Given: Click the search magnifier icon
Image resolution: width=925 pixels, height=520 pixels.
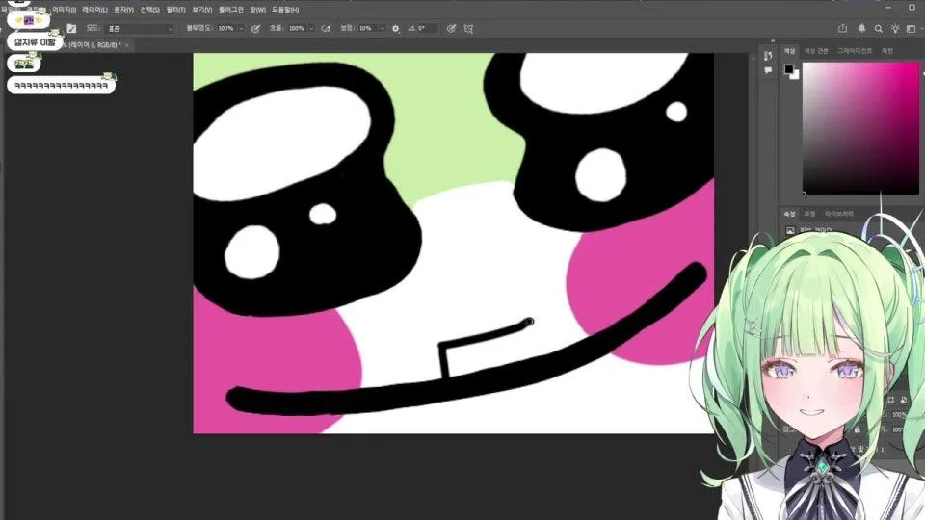Looking at the screenshot, I should (x=879, y=28).
